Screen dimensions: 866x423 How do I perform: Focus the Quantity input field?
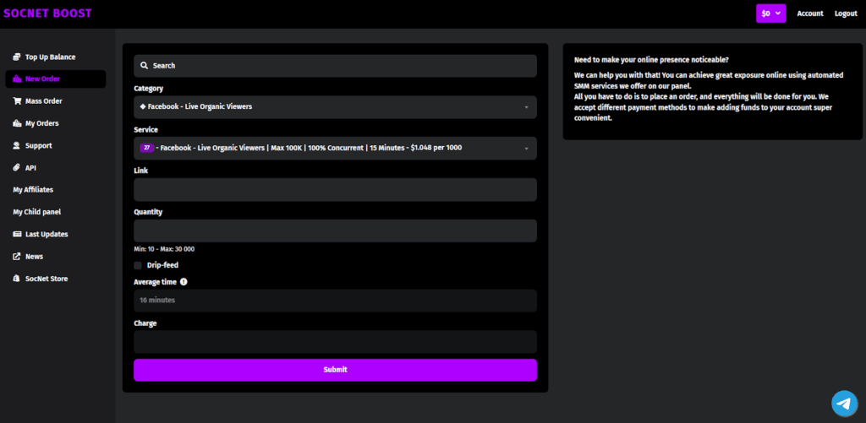click(x=335, y=231)
